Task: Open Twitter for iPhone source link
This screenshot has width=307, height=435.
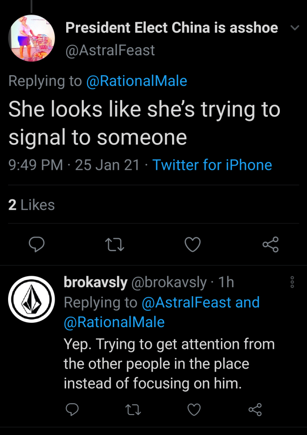Action: [212, 165]
